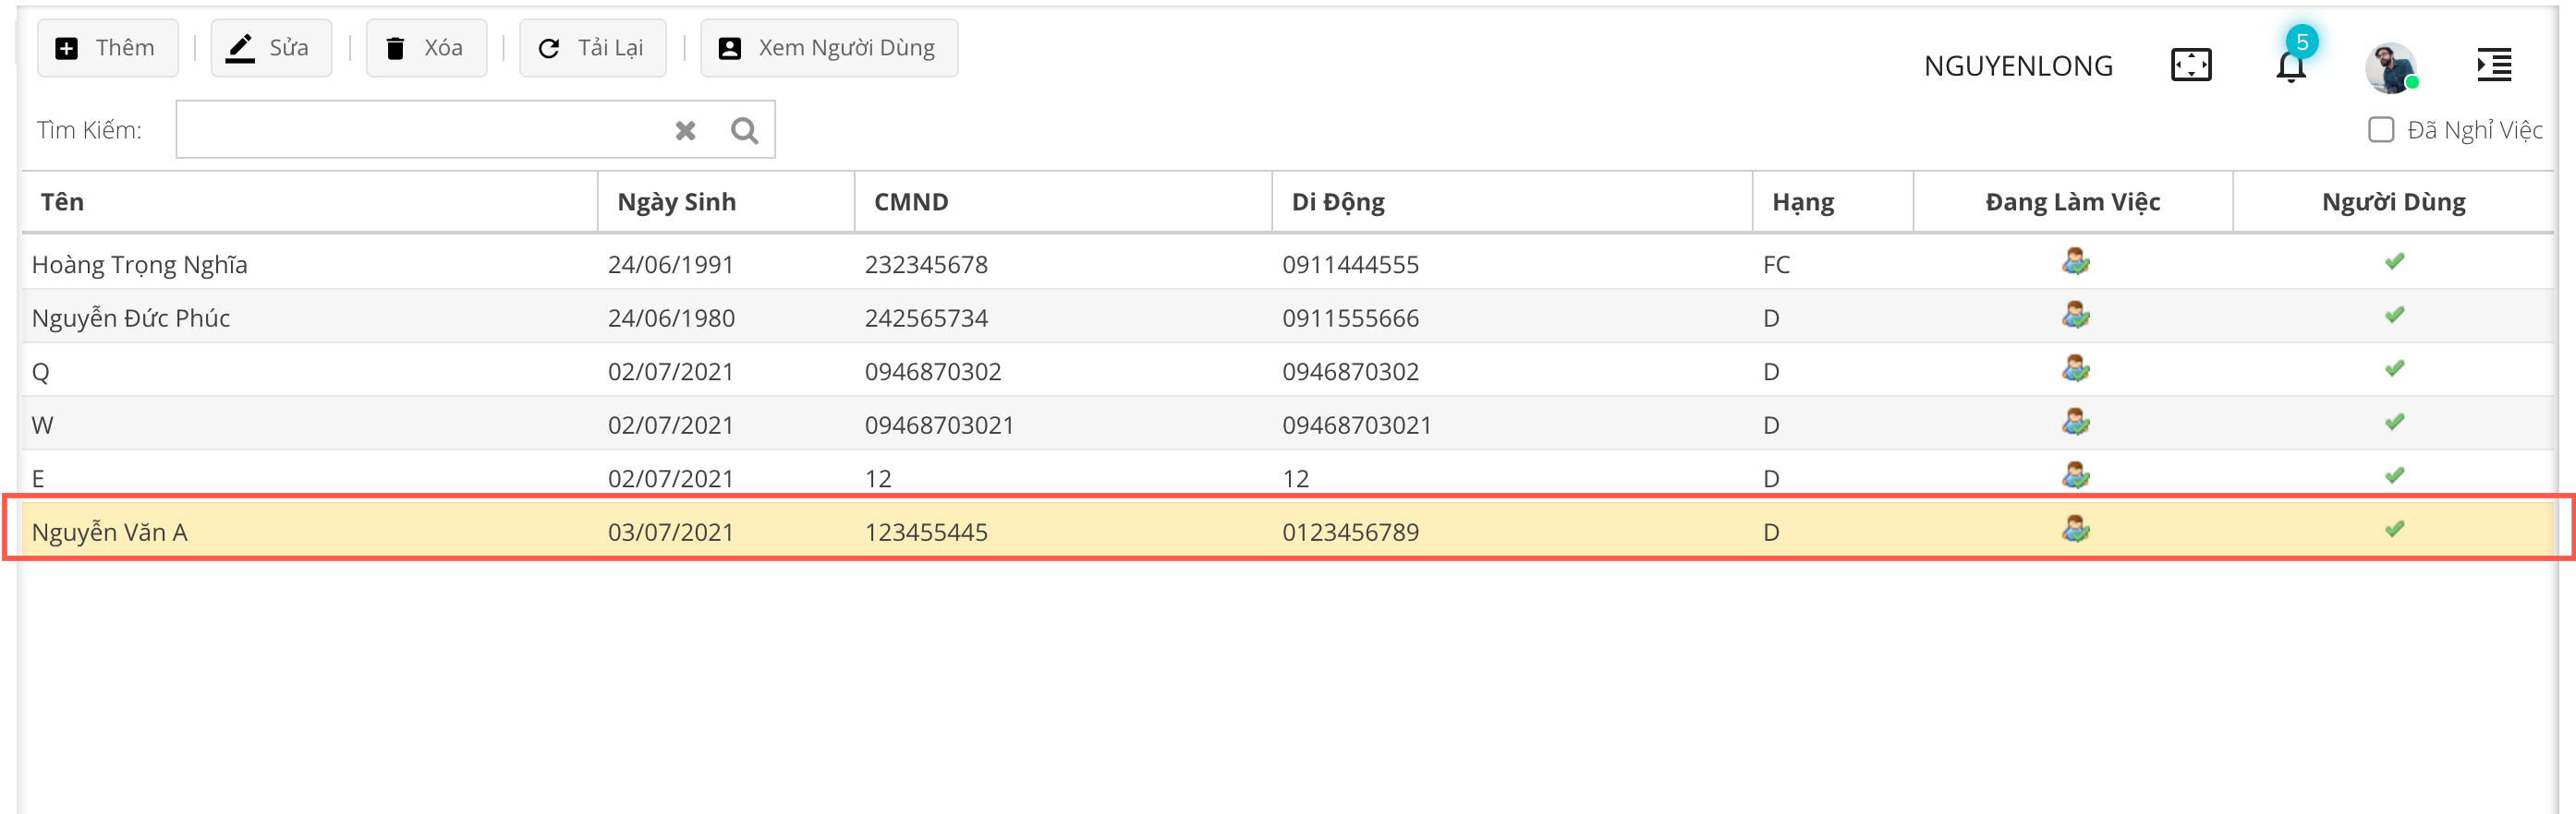Expand the right sidebar menu icon
Screen dimensions: 2576x814
[x=2493, y=66]
